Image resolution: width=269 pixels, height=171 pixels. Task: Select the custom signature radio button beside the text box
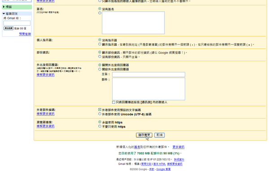tap(100, 13)
